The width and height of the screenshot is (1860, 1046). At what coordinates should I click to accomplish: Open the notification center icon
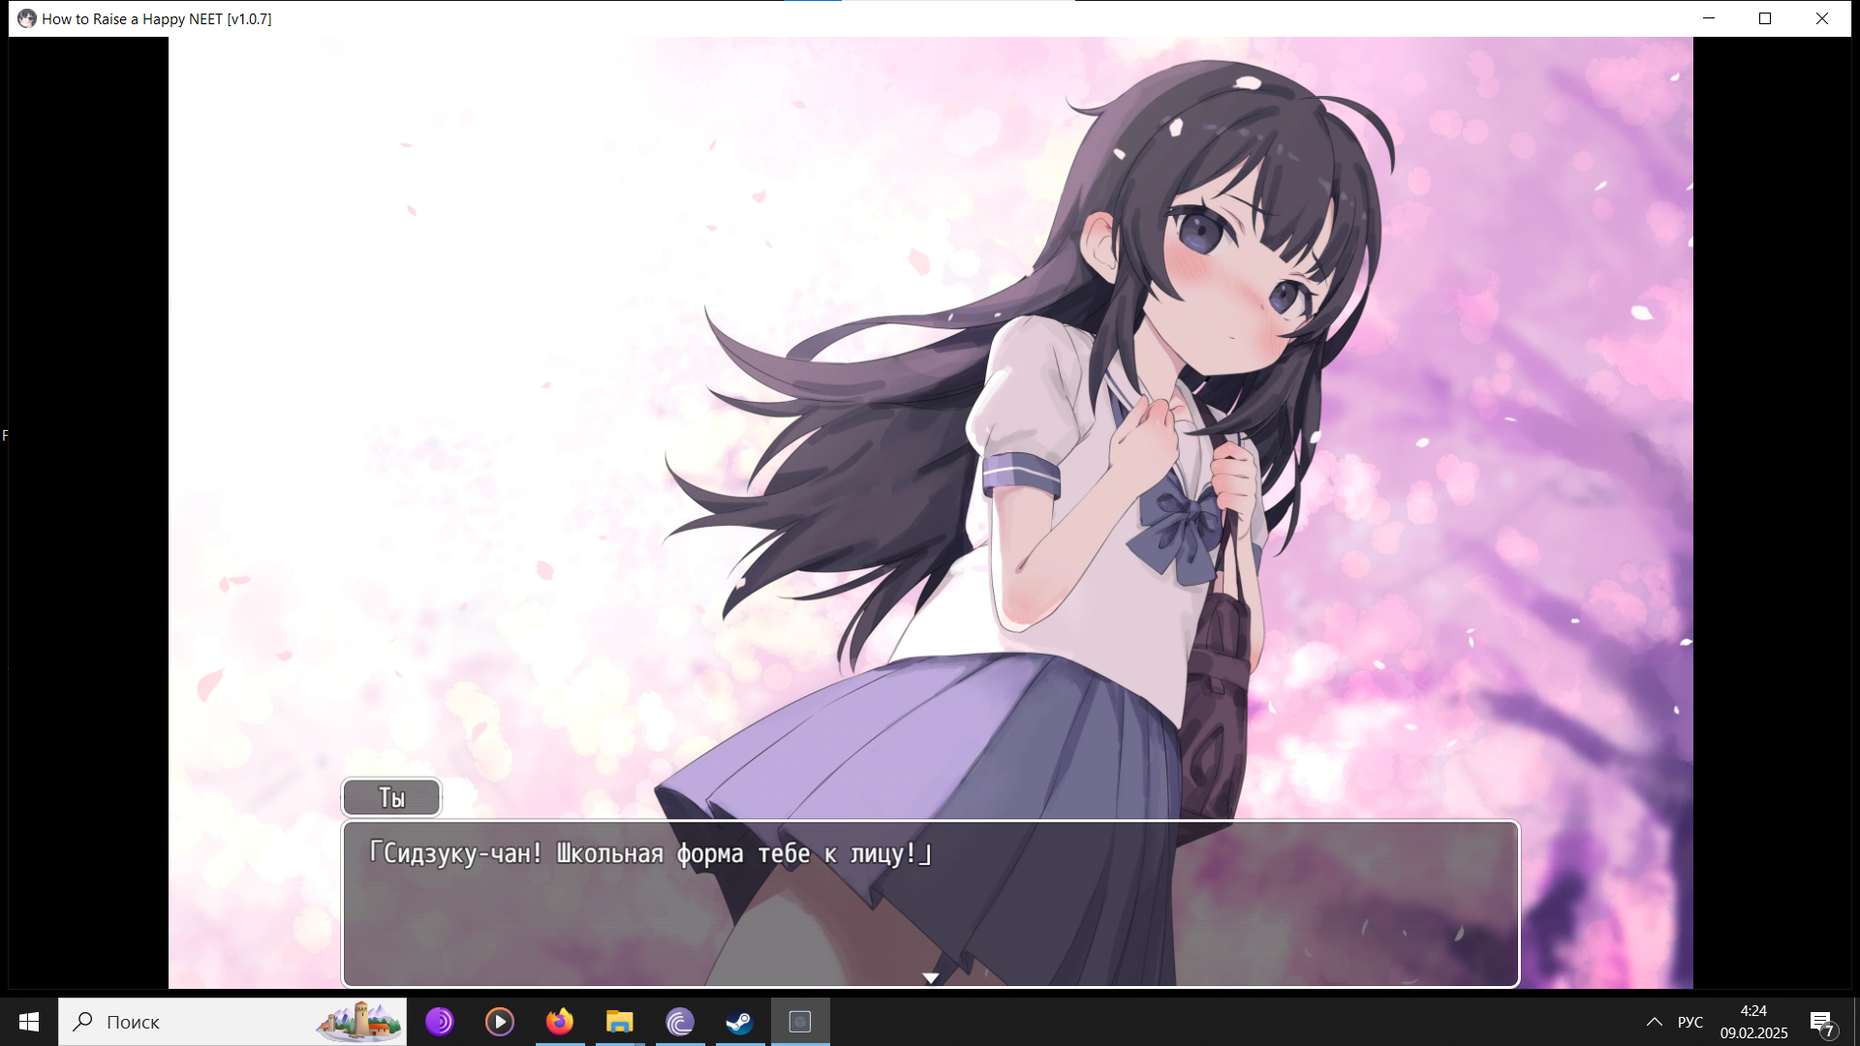click(x=1821, y=1022)
